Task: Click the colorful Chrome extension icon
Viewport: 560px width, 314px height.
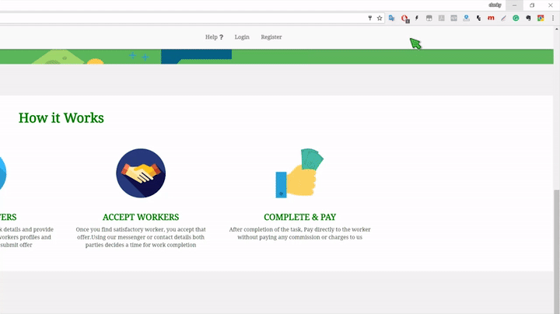Action: 540,18
